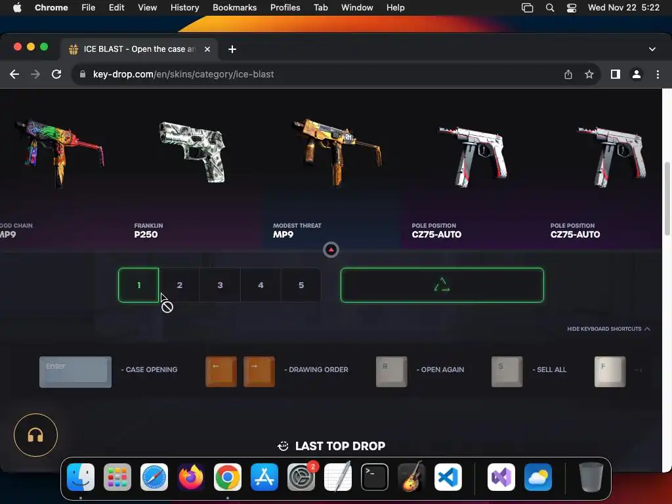The height and width of the screenshot is (504, 672).
Task: Open a new browser tab
Action: click(232, 49)
